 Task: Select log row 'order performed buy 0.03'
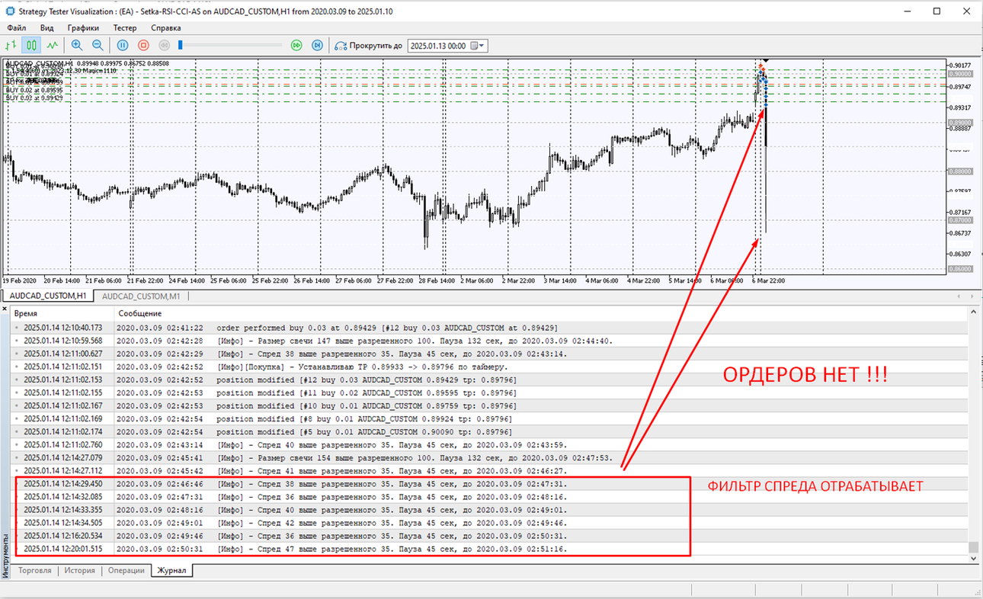coord(489,327)
